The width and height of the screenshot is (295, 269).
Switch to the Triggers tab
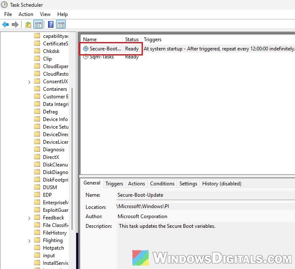(x=114, y=183)
